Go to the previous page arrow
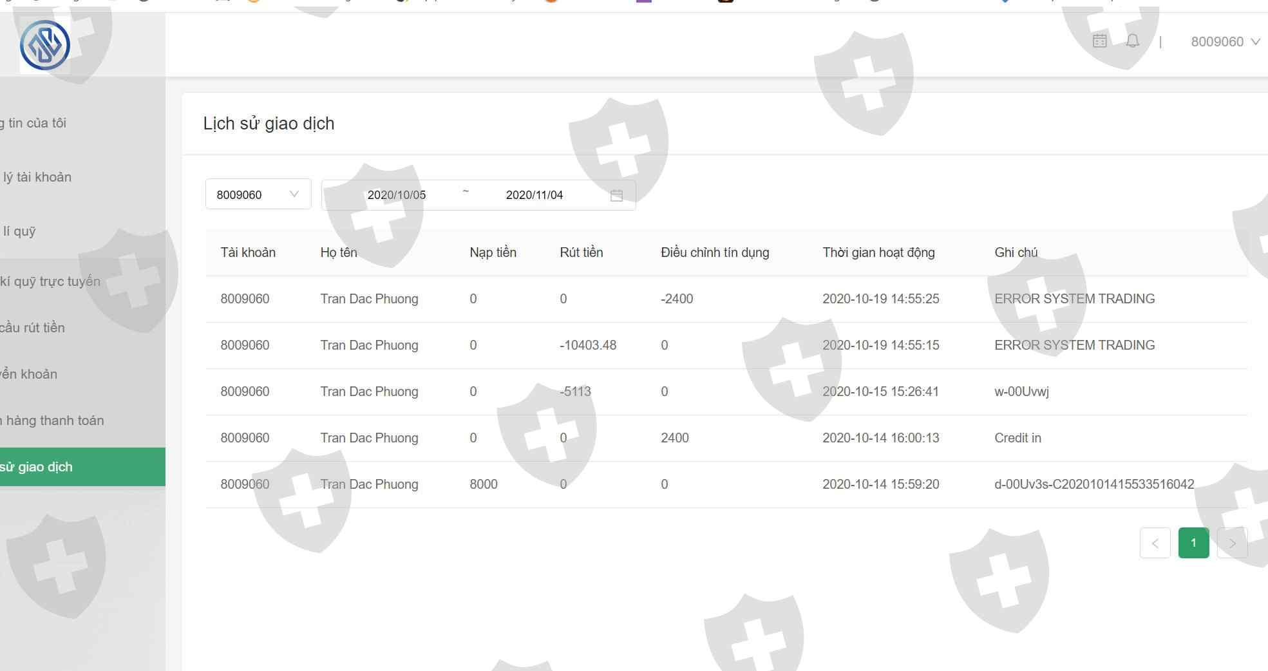 point(1155,543)
